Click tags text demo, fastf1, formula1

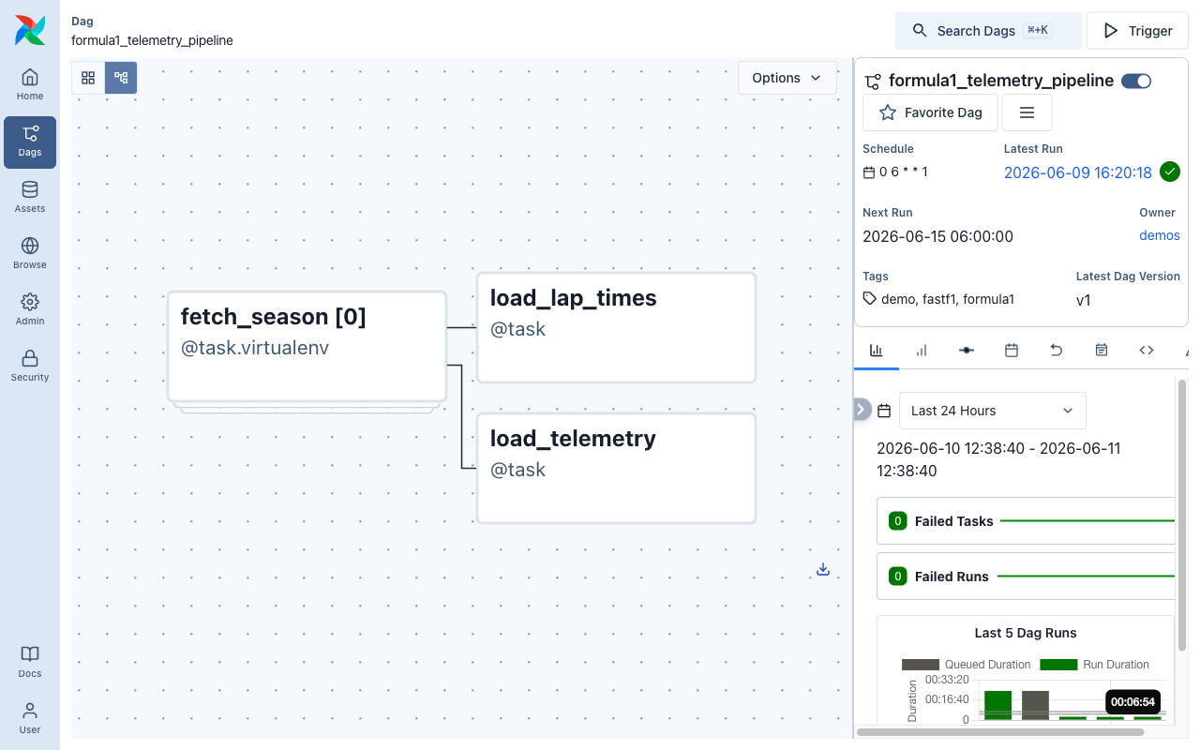tap(948, 299)
